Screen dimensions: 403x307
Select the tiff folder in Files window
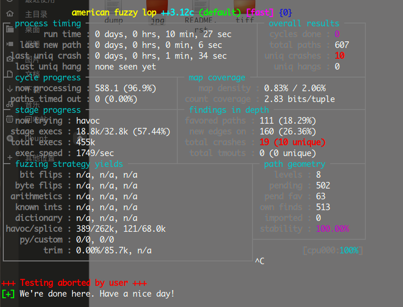(x=245, y=12)
